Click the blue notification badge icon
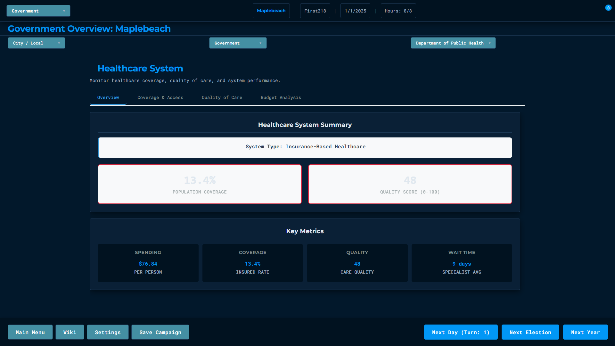615x346 pixels. 608,8
